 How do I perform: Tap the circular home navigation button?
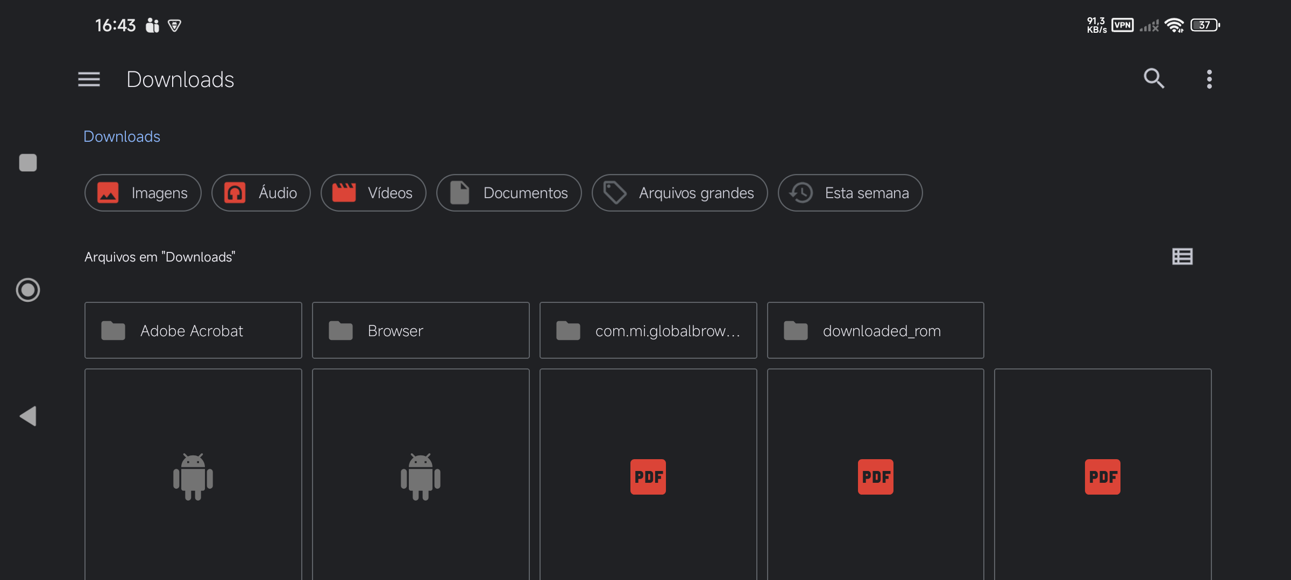tap(28, 290)
